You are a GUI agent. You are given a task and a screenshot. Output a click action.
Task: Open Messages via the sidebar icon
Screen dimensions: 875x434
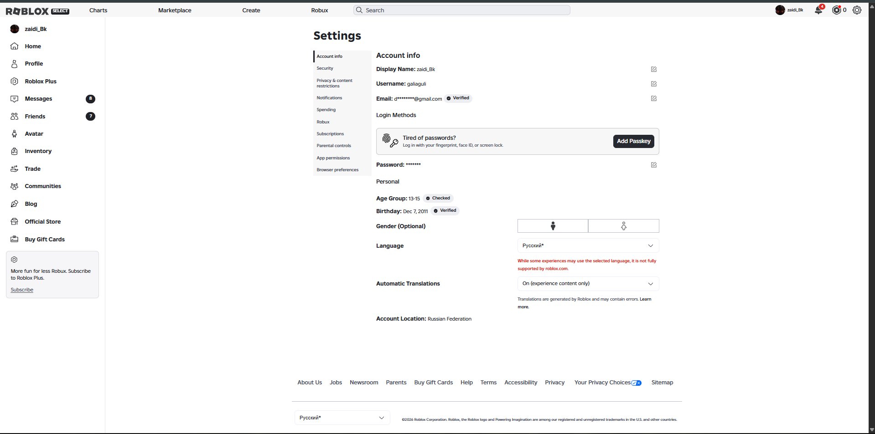point(15,99)
